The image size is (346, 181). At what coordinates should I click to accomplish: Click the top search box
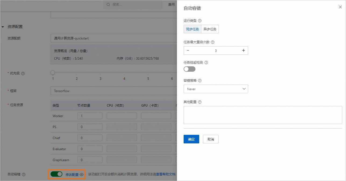133,5
